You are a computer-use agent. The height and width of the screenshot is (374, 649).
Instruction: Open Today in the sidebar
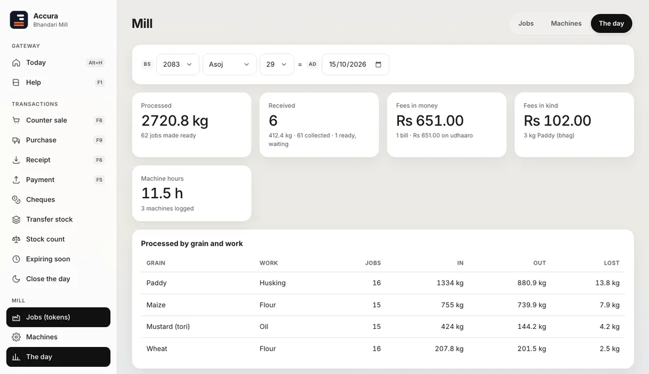click(58, 63)
